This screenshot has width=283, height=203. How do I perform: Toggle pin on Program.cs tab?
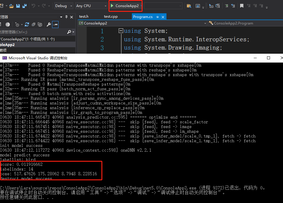(x=157, y=17)
